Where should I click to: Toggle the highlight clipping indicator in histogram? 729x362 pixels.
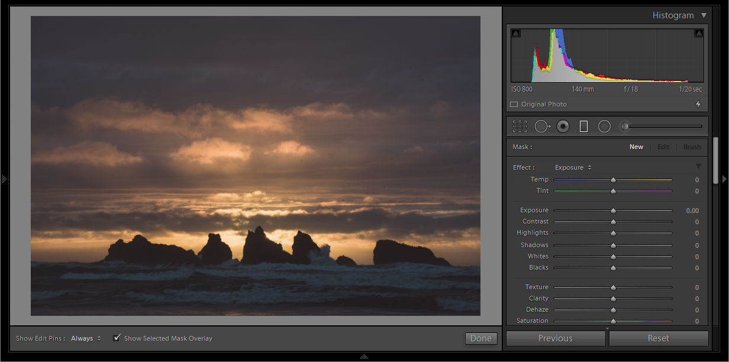pyautogui.click(x=699, y=34)
